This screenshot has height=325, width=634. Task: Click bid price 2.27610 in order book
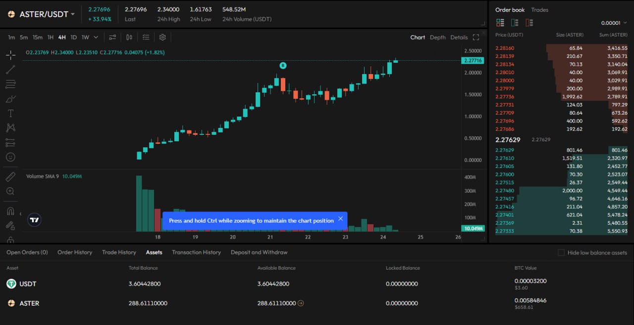click(x=505, y=158)
